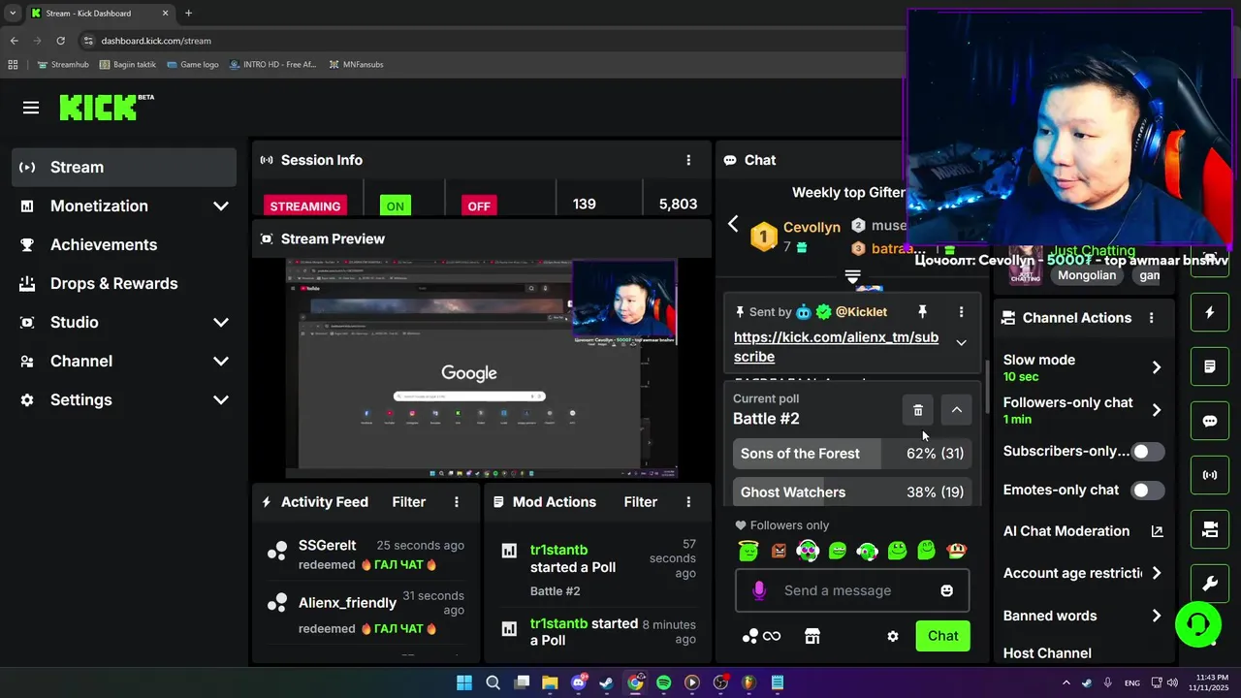The width and height of the screenshot is (1241, 698).
Task: Click Sons of the Forest poll bar
Action: (852, 454)
